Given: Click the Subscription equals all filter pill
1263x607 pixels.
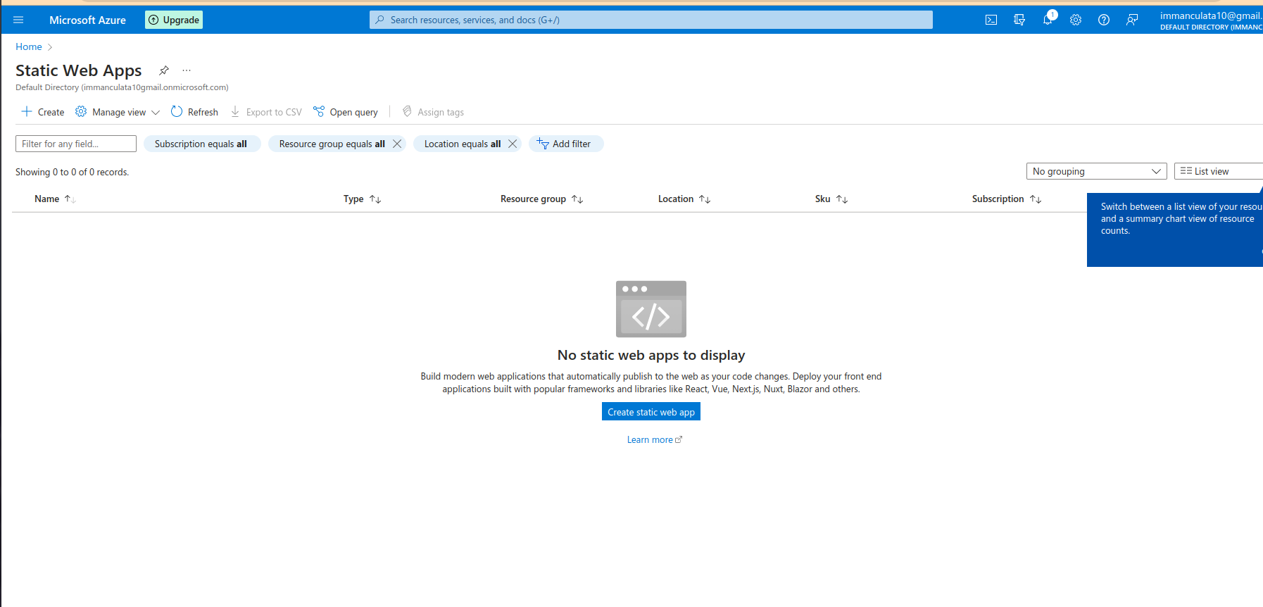Looking at the screenshot, I should point(202,144).
